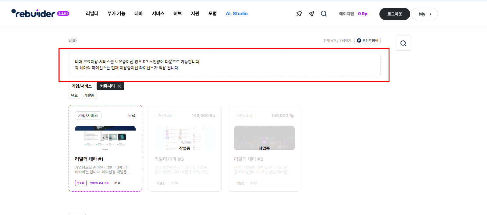This screenshot has width=487, height=215.
Task: Open 리빌더 테마 #1 thumbnail image
Action: click(x=105, y=138)
